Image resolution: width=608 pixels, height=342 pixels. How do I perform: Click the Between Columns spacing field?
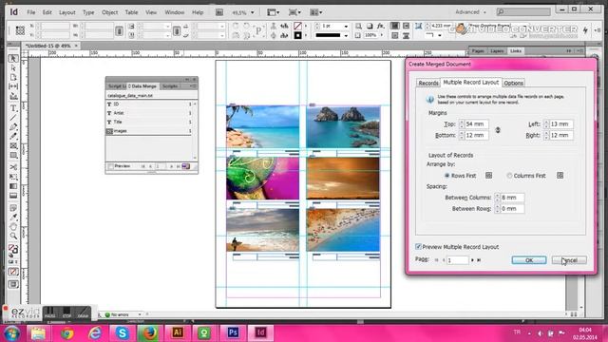512,198
